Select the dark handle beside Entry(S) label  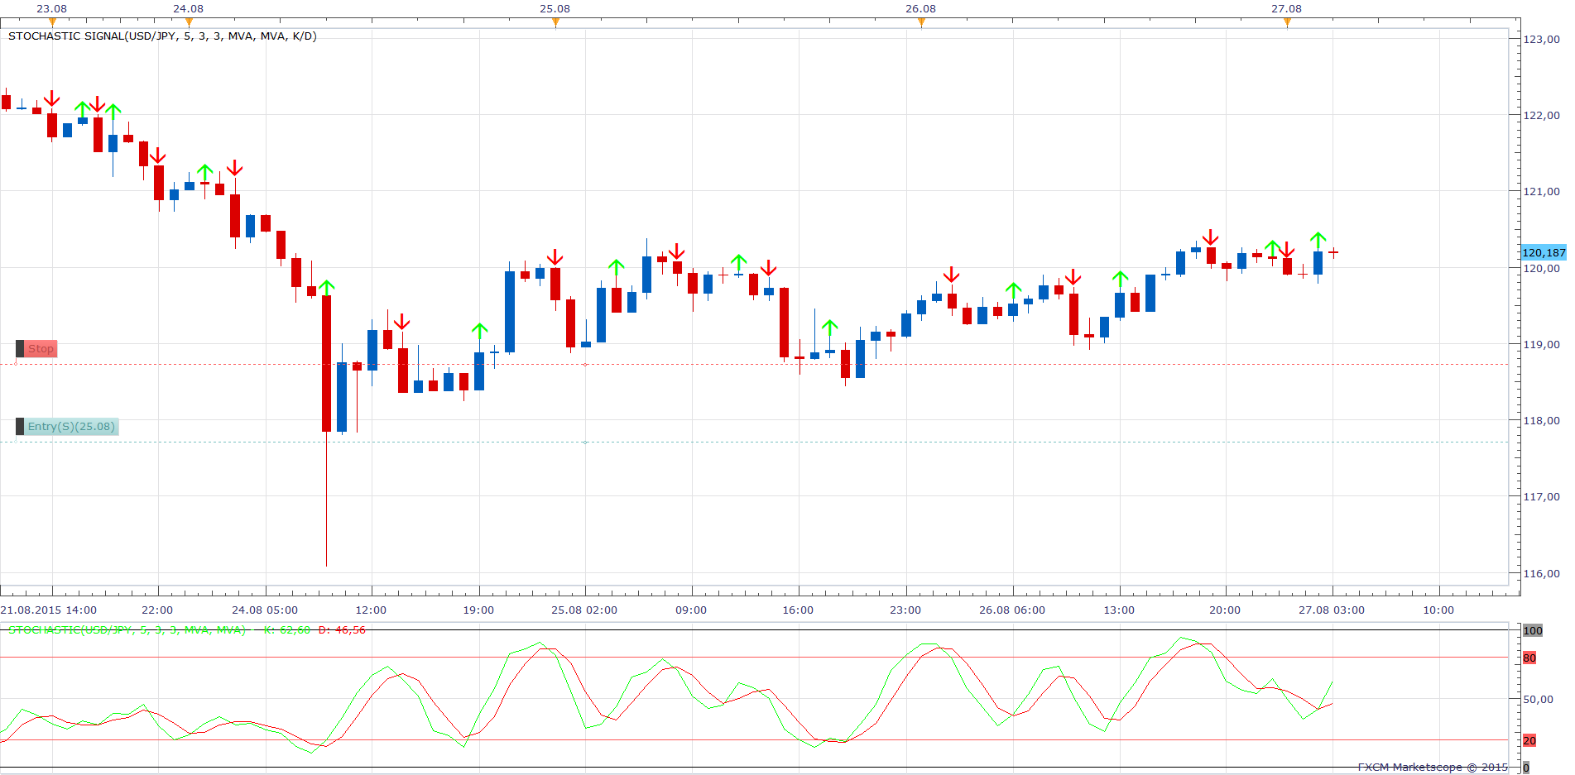coord(20,427)
